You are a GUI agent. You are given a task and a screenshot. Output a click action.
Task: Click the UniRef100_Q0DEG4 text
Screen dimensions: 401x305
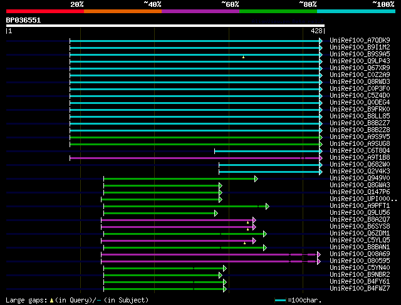pyautogui.click(x=360, y=103)
